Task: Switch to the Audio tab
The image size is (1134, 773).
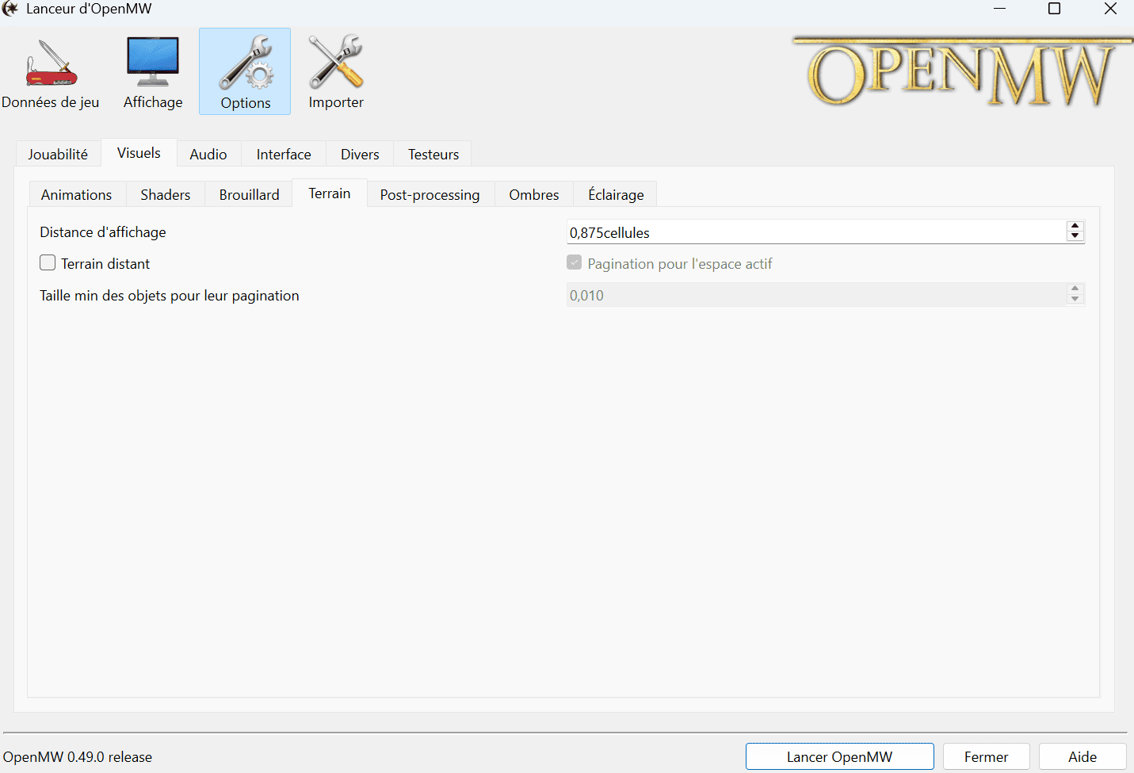Action: point(208,154)
